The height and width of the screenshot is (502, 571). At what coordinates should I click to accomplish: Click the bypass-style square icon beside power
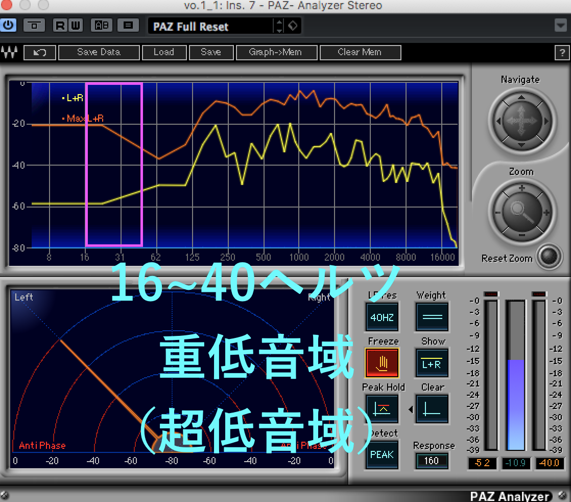coord(34,26)
